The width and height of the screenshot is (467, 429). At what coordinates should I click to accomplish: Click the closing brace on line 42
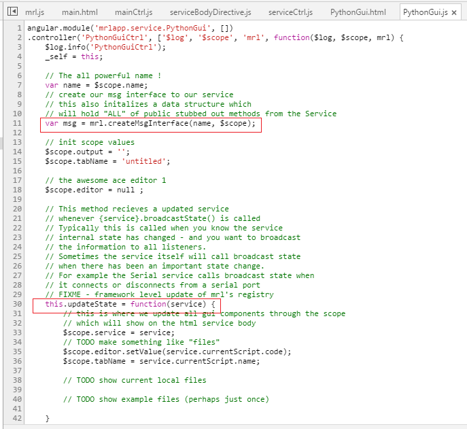click(x=47, y=418)
